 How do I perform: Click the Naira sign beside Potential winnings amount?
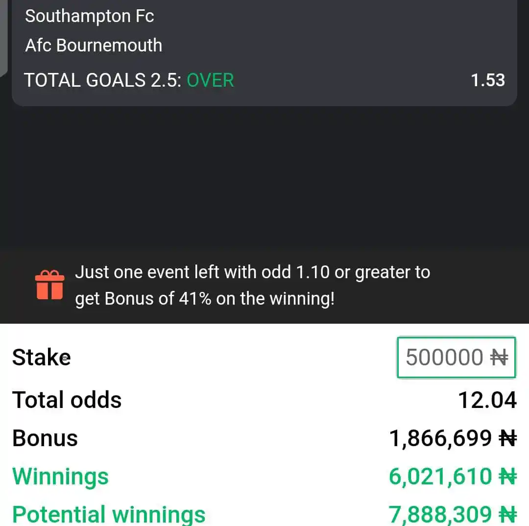(x=508, y=515)
